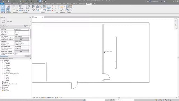The width and height of the screenshot is (179, 101).
Task: Collapse the Floor Plans tree node
Action: coord(3,62)
